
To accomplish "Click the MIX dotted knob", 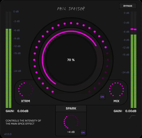I will [x=116, y=89].
